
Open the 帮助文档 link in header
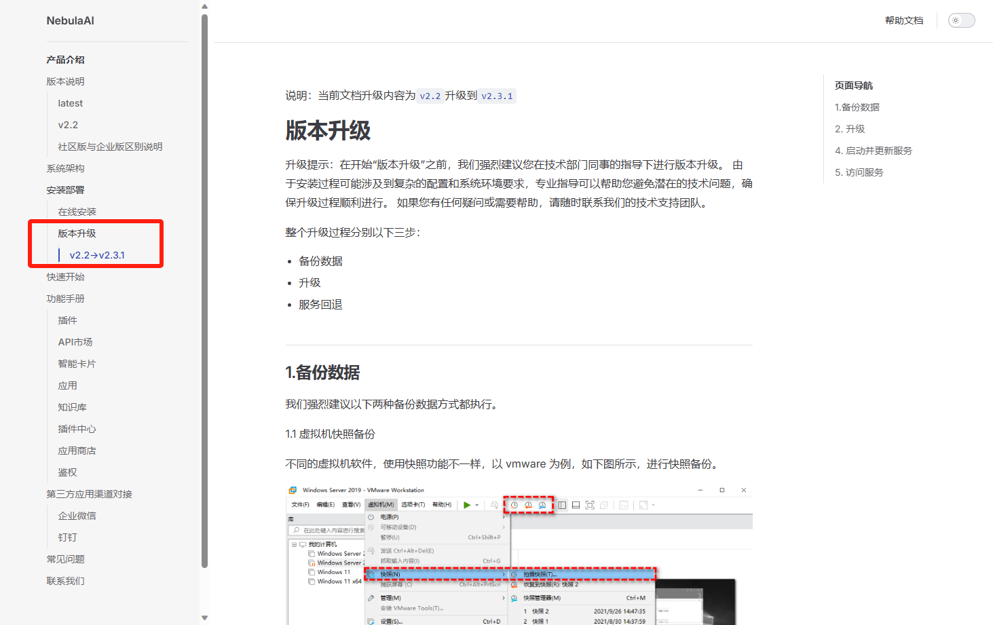pyautogui.click(x=903, y=20)
